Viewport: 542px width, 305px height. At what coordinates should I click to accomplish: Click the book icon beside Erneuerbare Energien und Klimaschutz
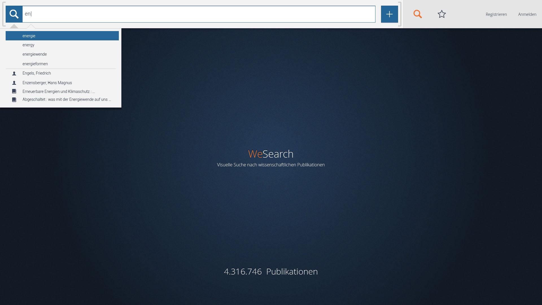point(14,91)
